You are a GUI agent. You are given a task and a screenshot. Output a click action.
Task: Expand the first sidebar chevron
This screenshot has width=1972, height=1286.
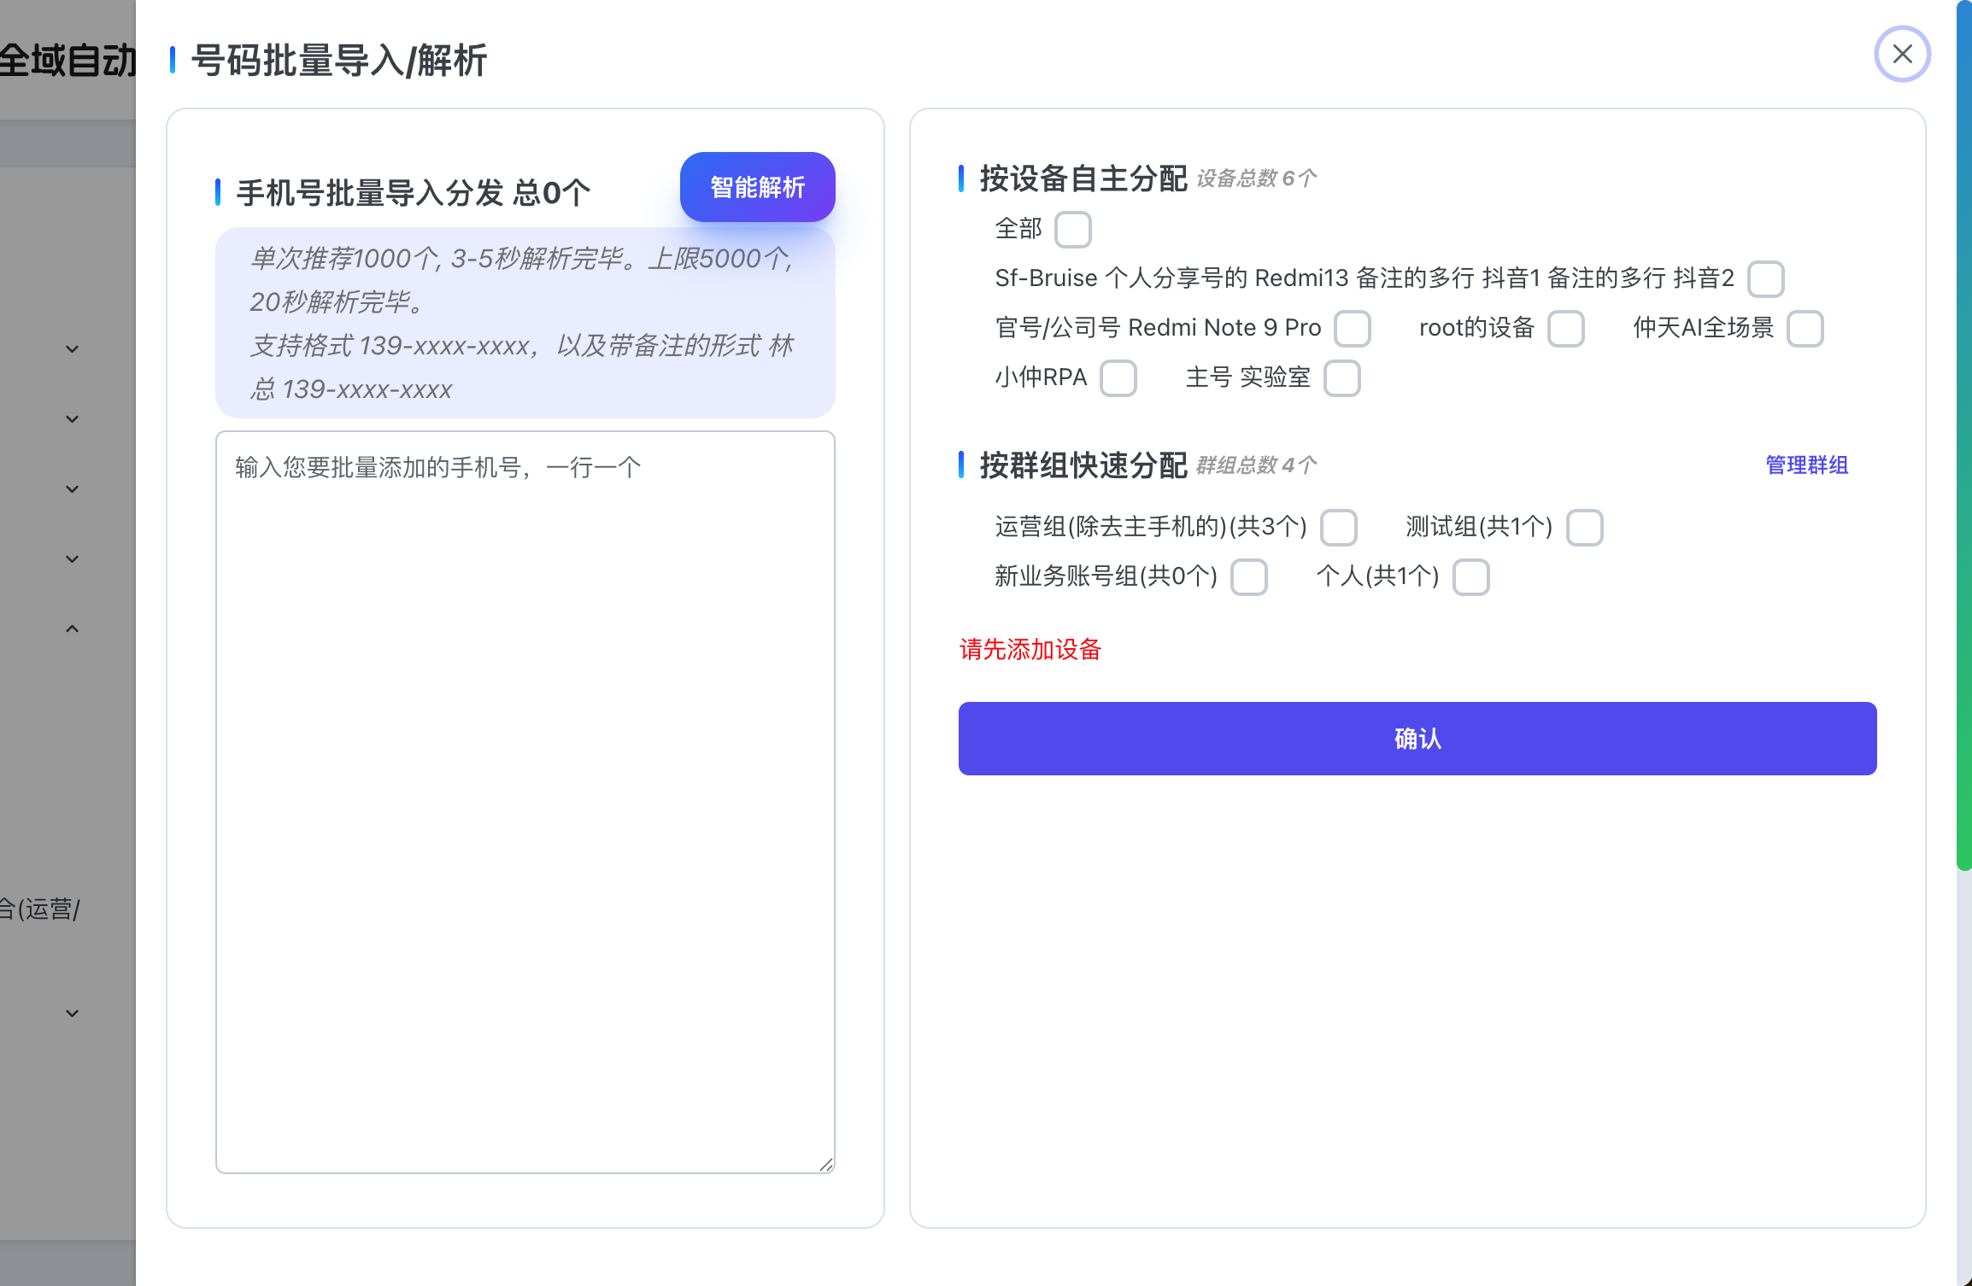[x=73, y=349]
